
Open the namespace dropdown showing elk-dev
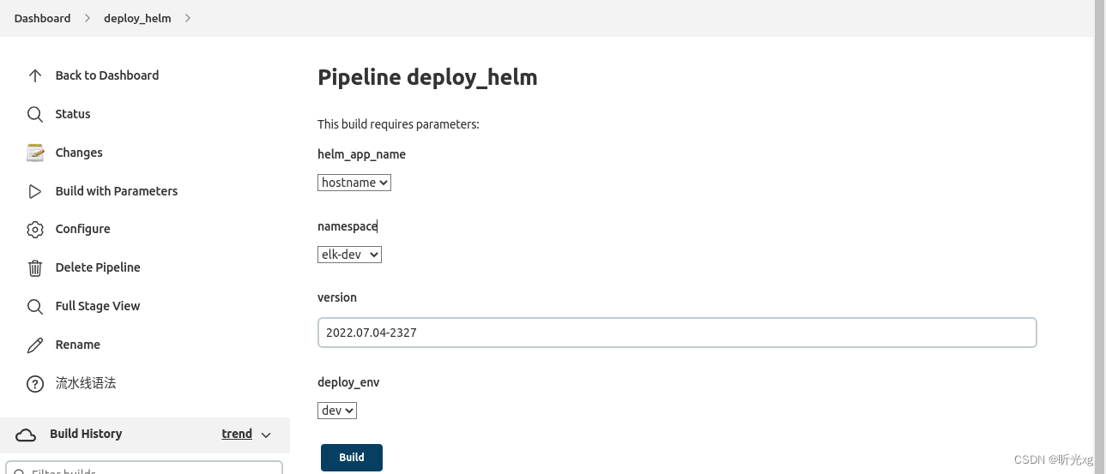pos(349,255)
